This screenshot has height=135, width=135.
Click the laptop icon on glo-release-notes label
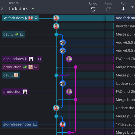click(x=35, y=124)
